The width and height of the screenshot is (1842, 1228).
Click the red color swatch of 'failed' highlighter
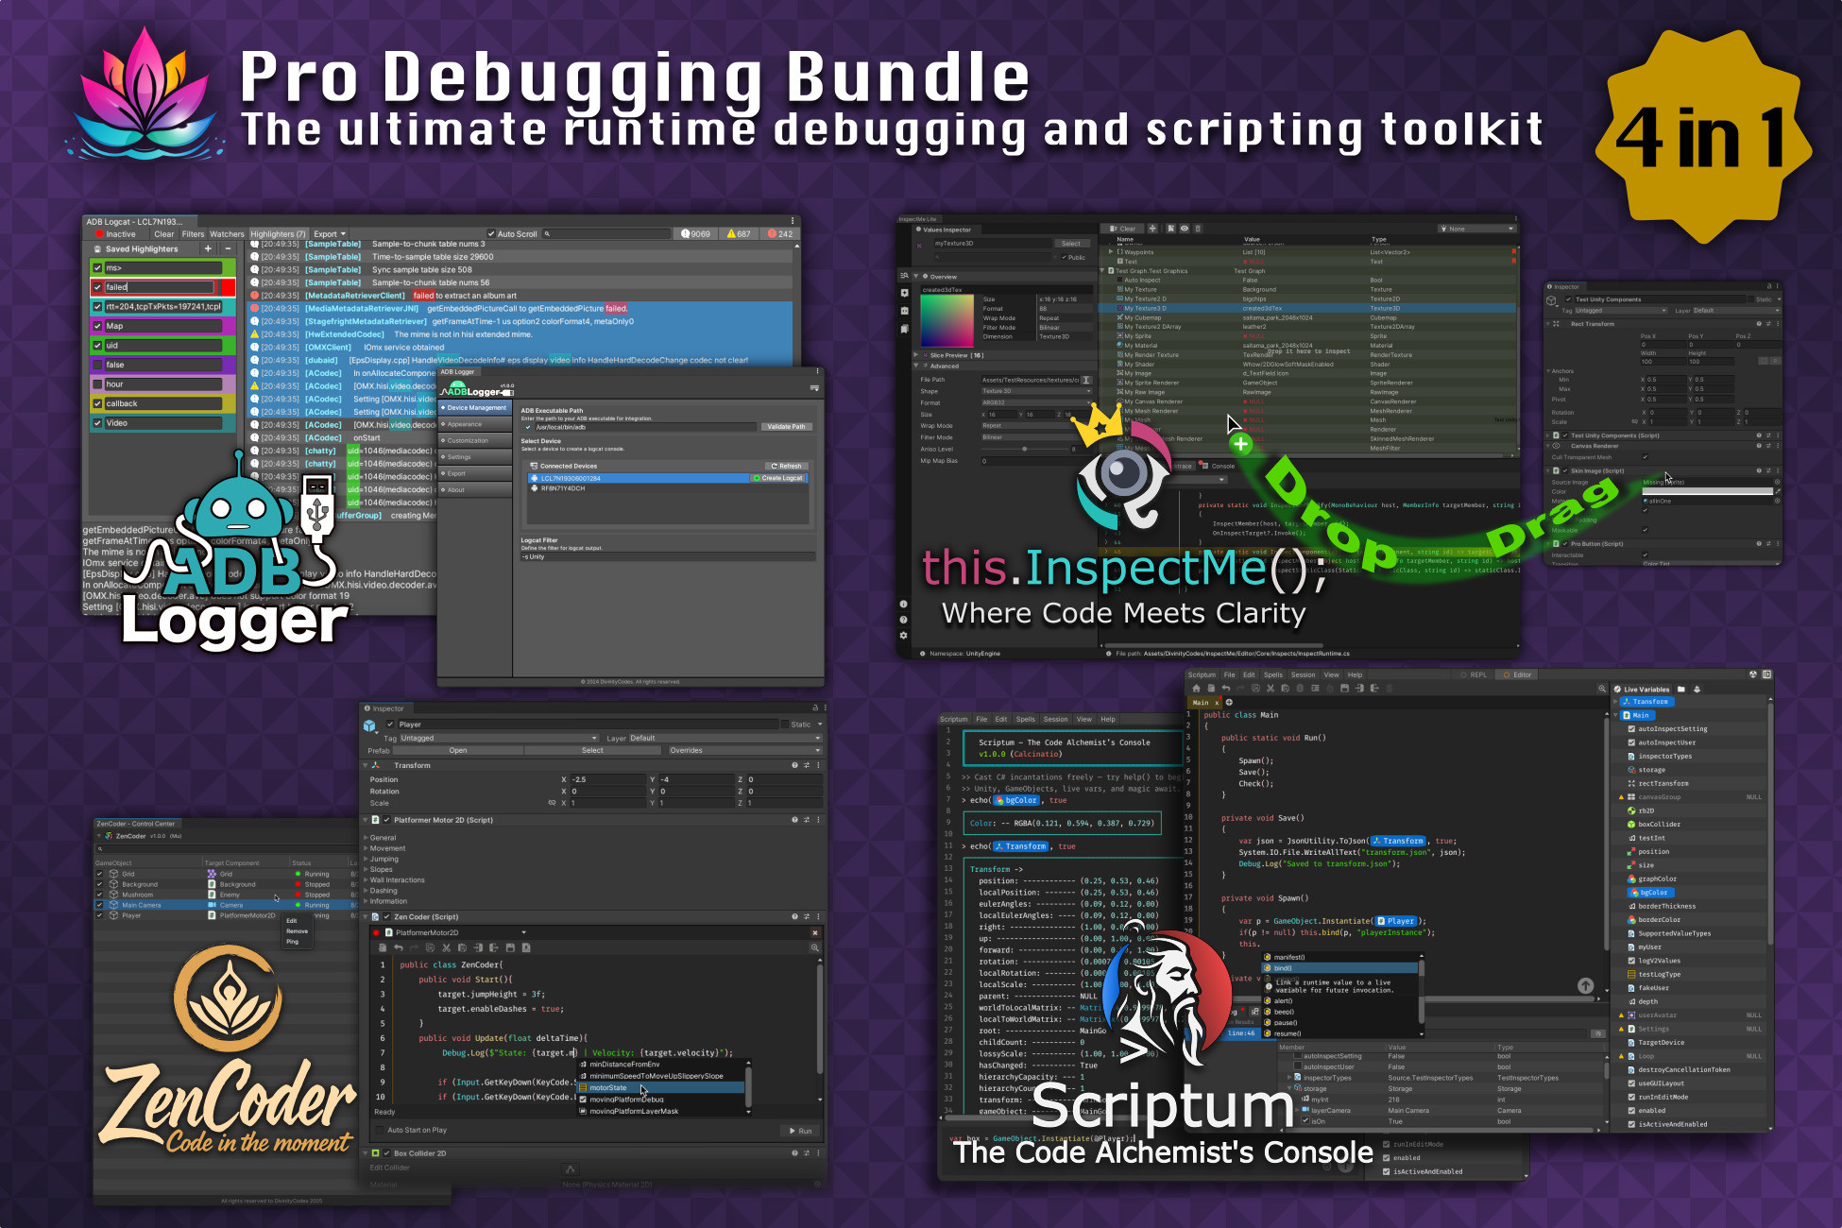(230, 287)
